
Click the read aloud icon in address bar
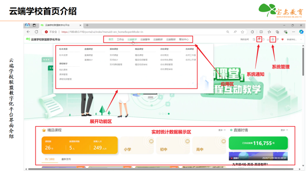(x=235, y=32)
